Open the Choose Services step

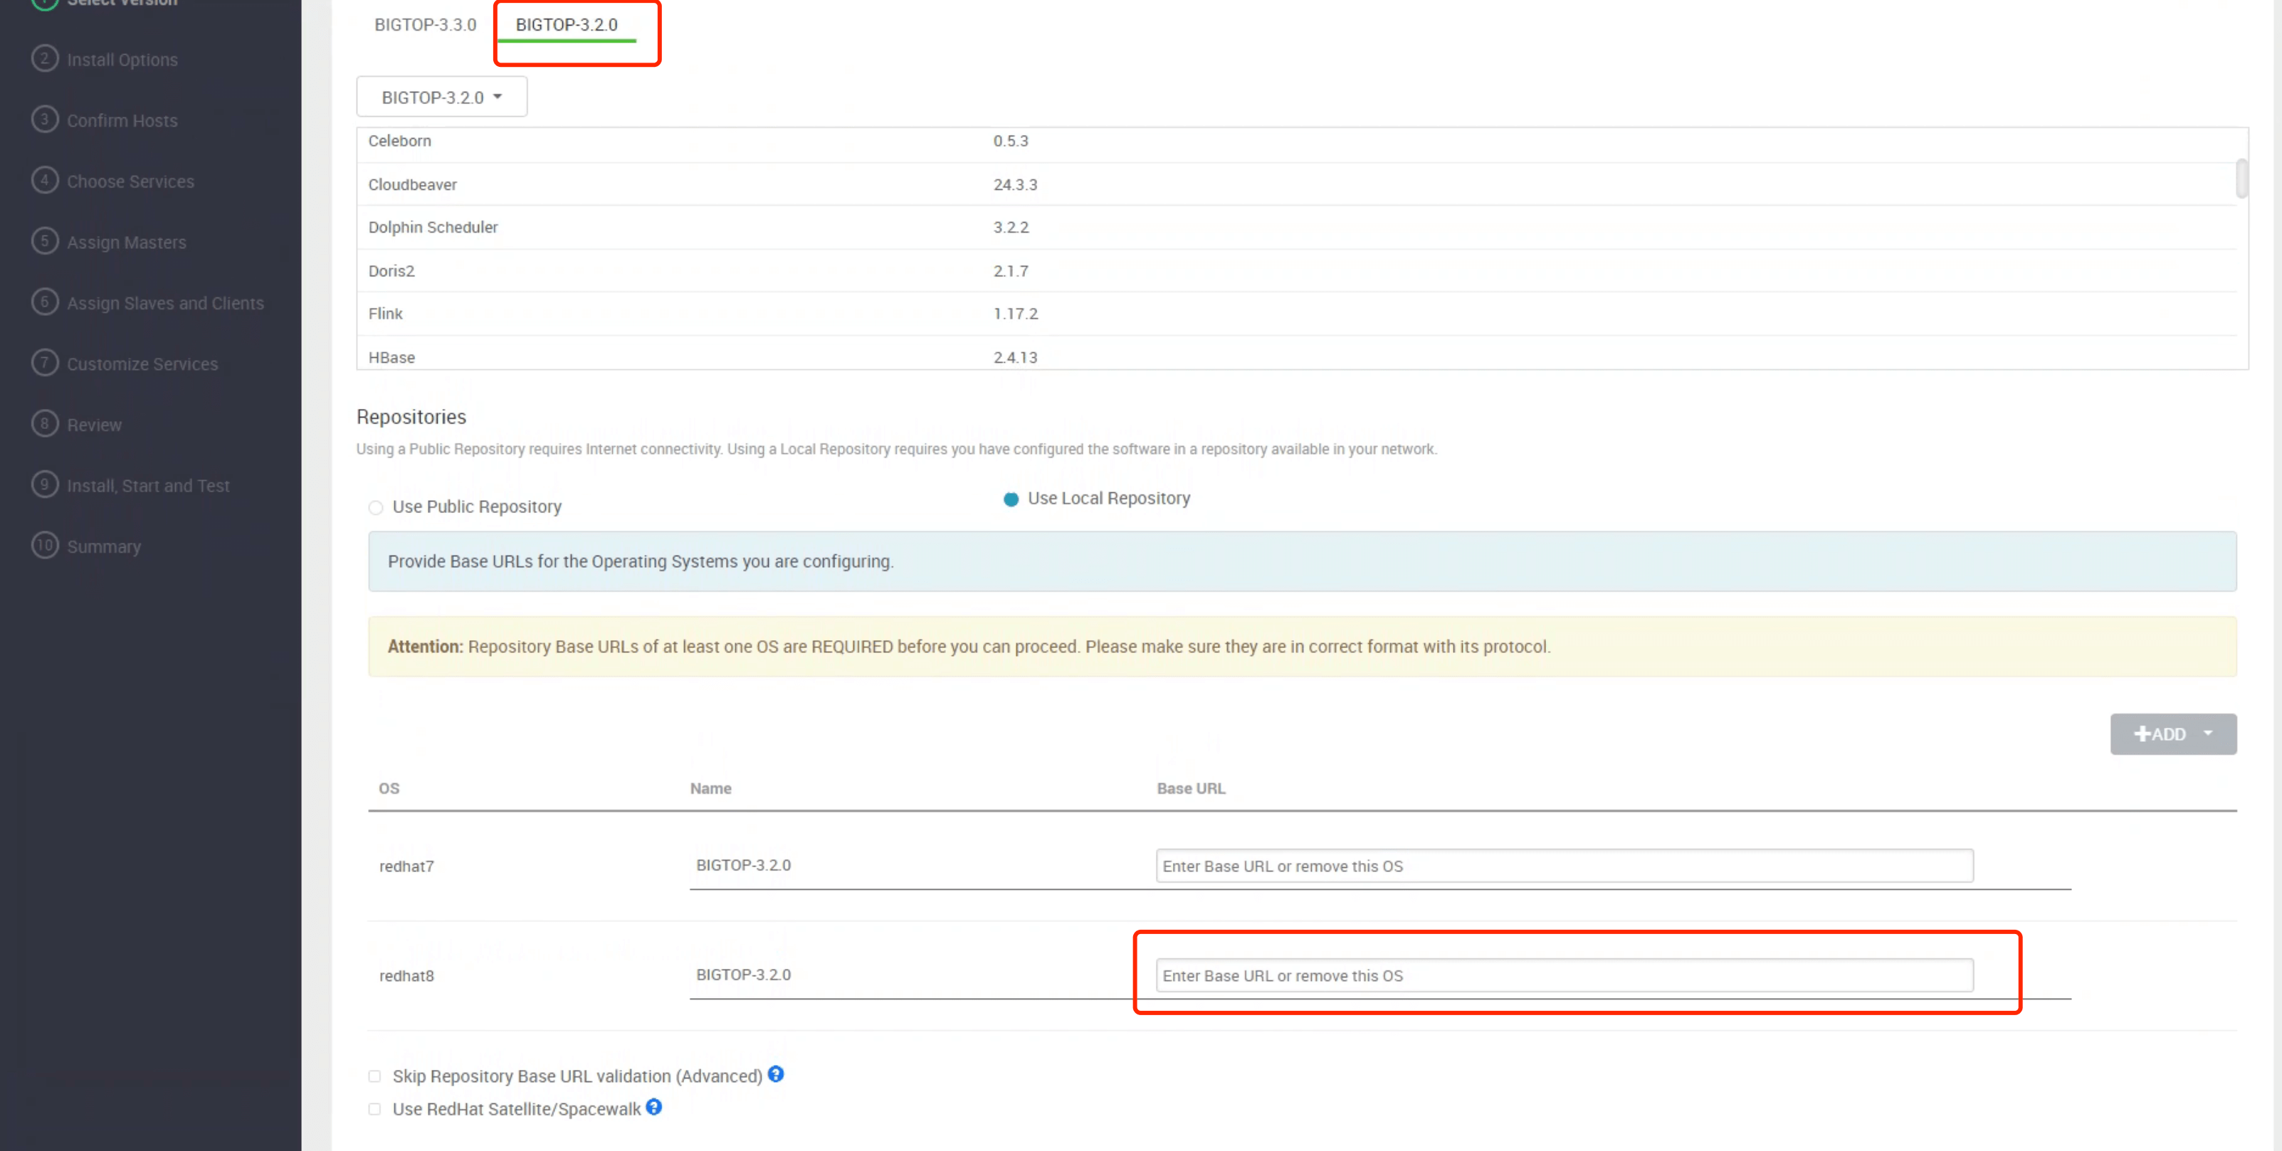45,181
